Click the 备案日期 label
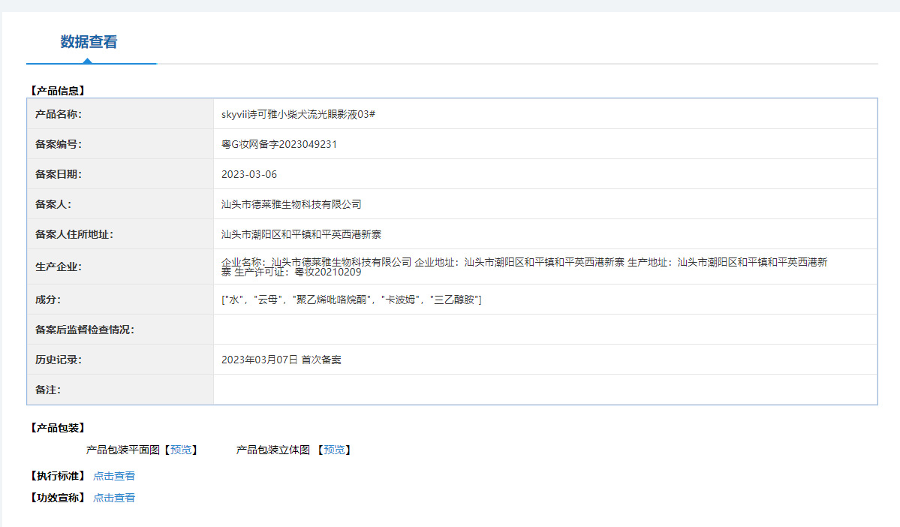The width and height of the screenshot is (900, 527). (59, 174)
